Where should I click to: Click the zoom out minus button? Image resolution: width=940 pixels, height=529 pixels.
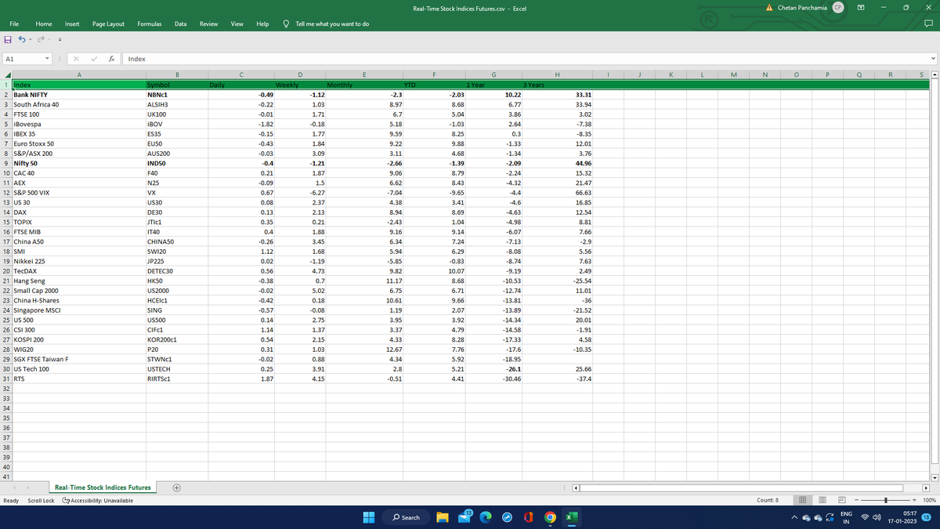[855, 500]
